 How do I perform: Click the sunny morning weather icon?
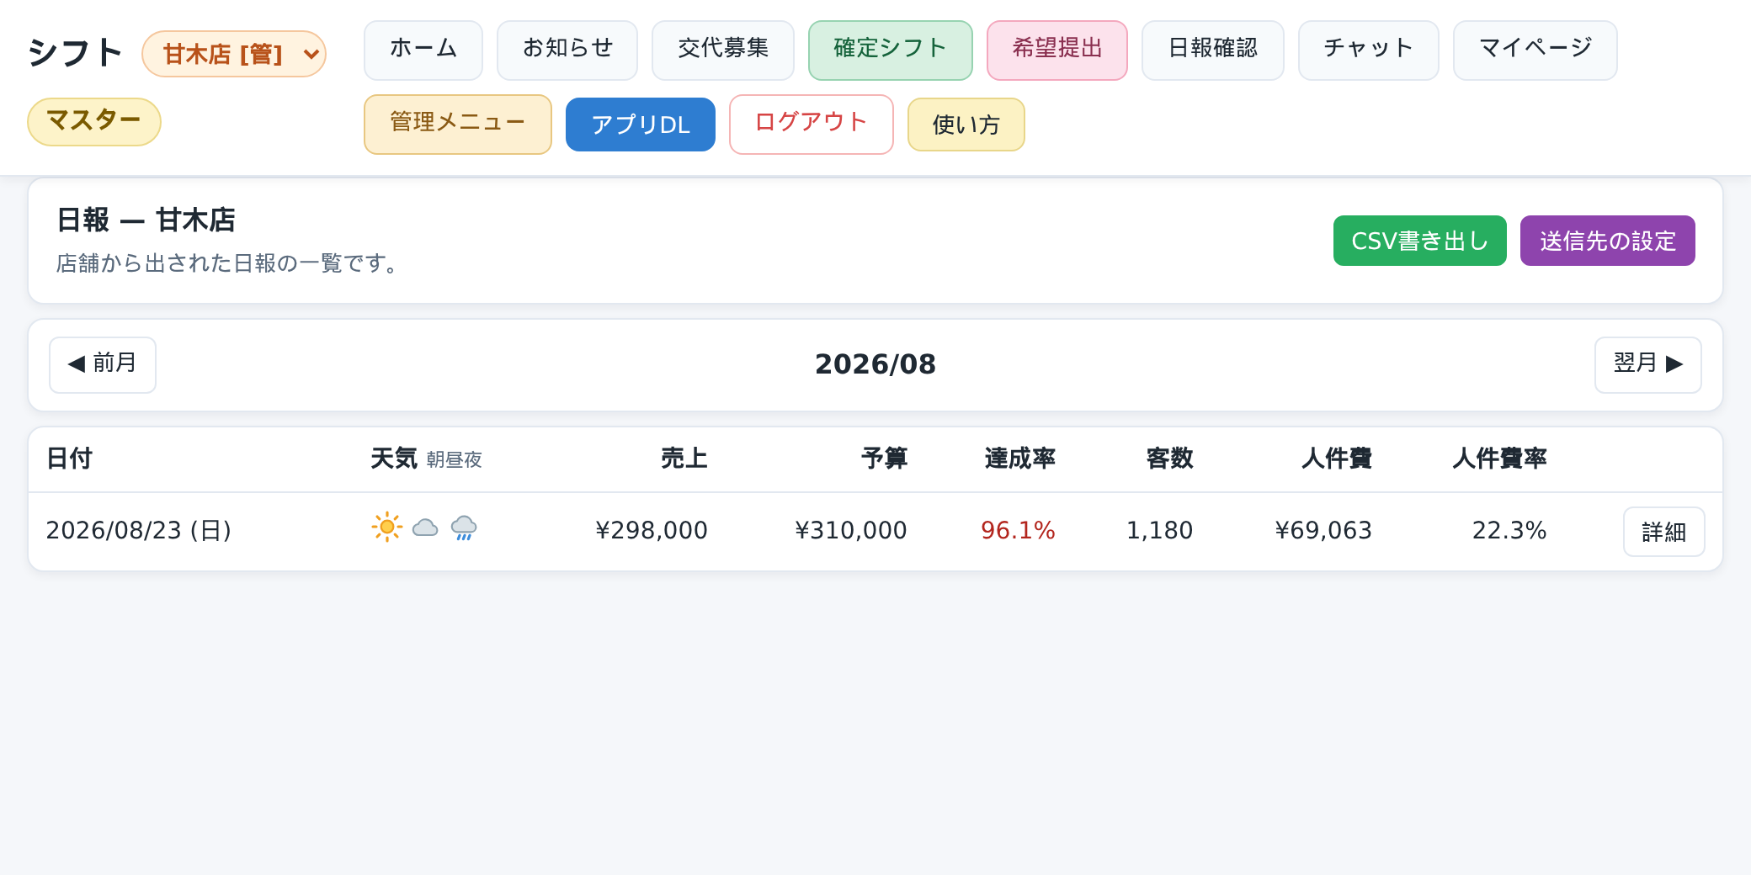387,528
